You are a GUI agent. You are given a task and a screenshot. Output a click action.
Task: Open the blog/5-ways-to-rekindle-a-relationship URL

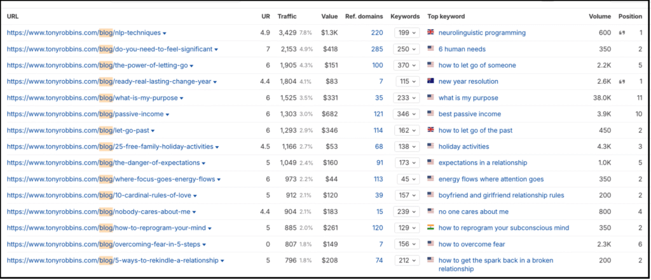coord(113,260)
